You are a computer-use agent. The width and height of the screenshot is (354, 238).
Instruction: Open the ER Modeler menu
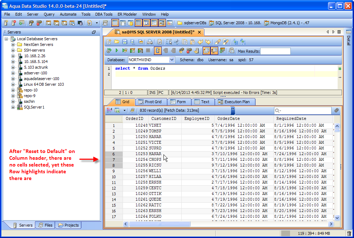(x=127, y=14)
